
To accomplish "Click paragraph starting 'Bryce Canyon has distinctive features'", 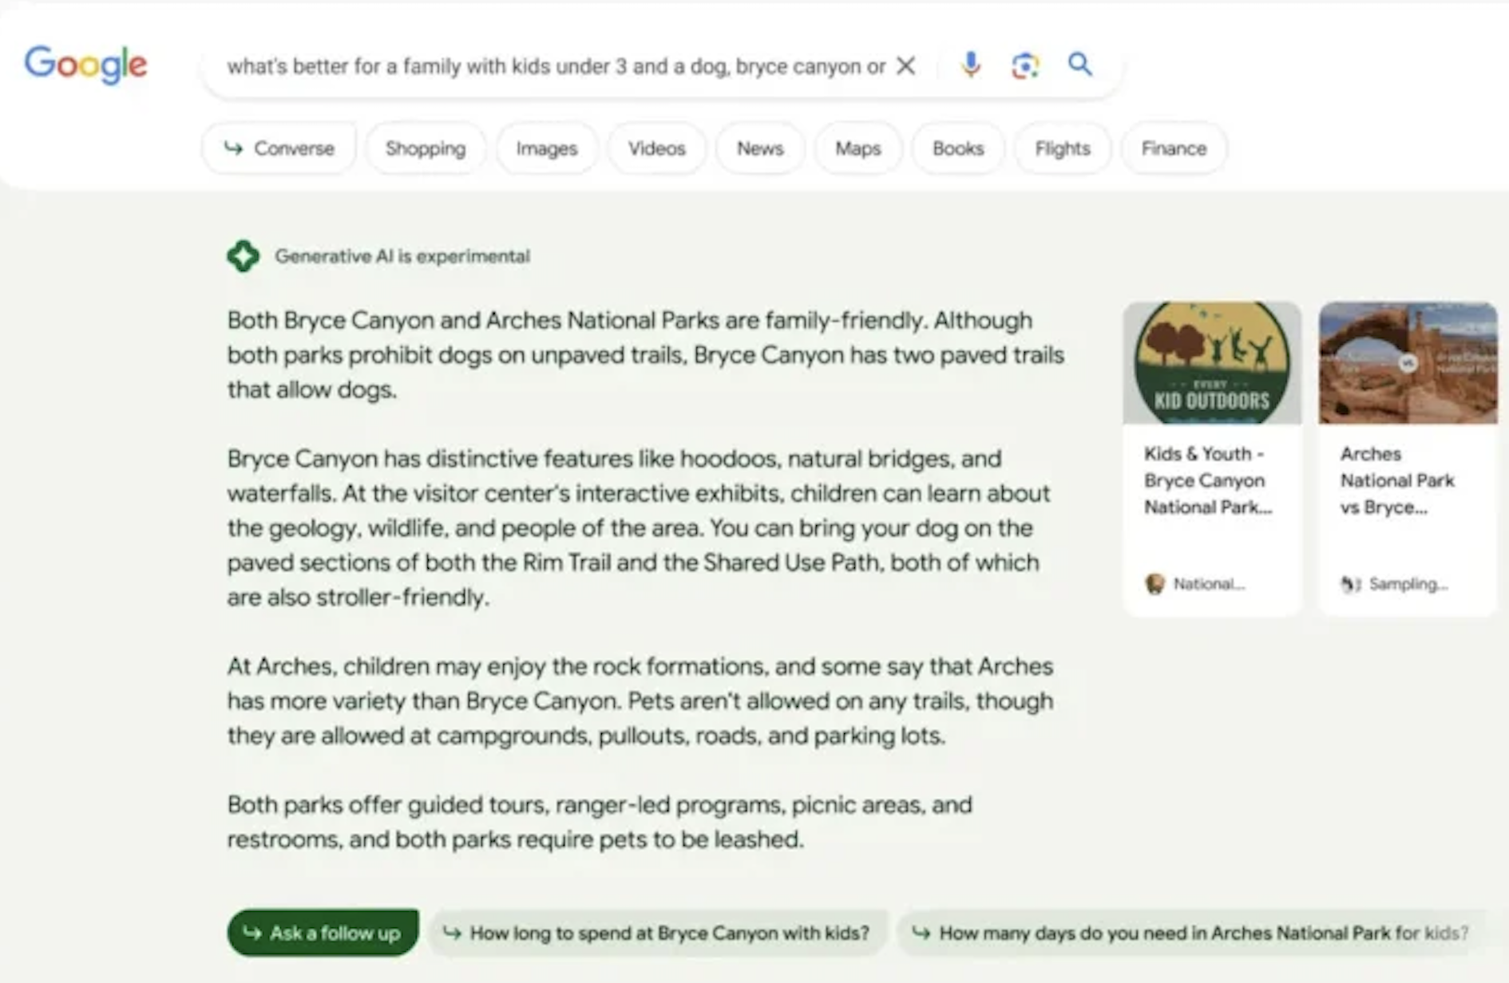I will point(639,528).
